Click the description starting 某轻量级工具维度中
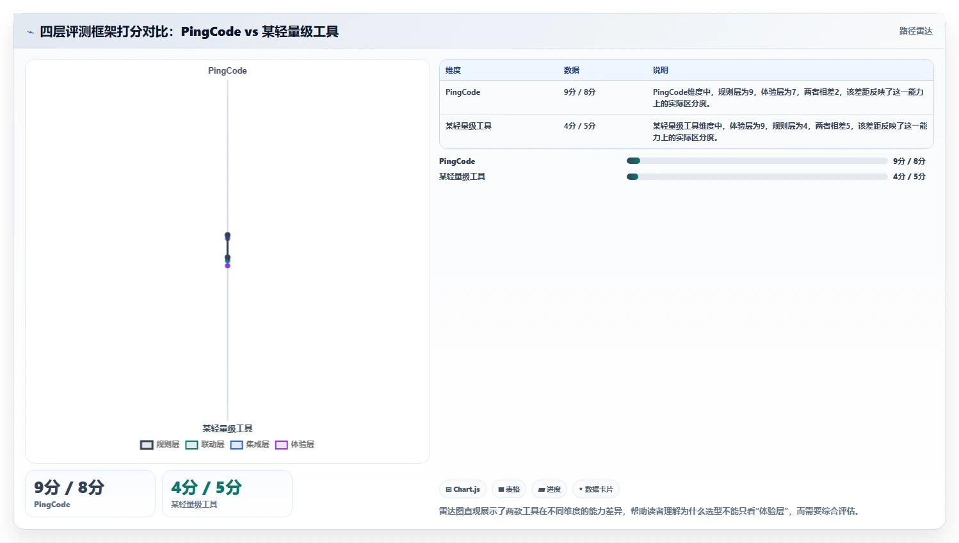Image resolution: width=959 pixels, height=543 pixels. point(790,132)
